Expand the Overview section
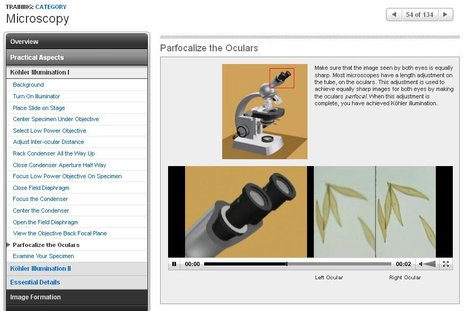Image resolution: width=465 pixels, height=311 pixels. coord(77,42)
